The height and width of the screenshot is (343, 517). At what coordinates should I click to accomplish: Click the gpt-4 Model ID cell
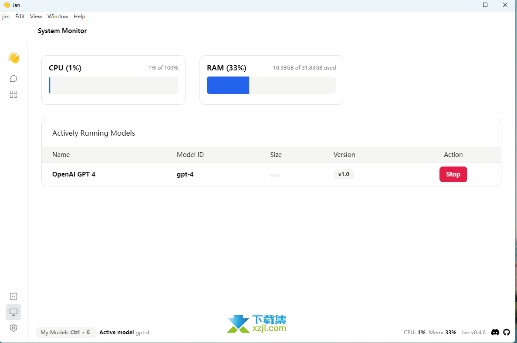pos(185,174)
